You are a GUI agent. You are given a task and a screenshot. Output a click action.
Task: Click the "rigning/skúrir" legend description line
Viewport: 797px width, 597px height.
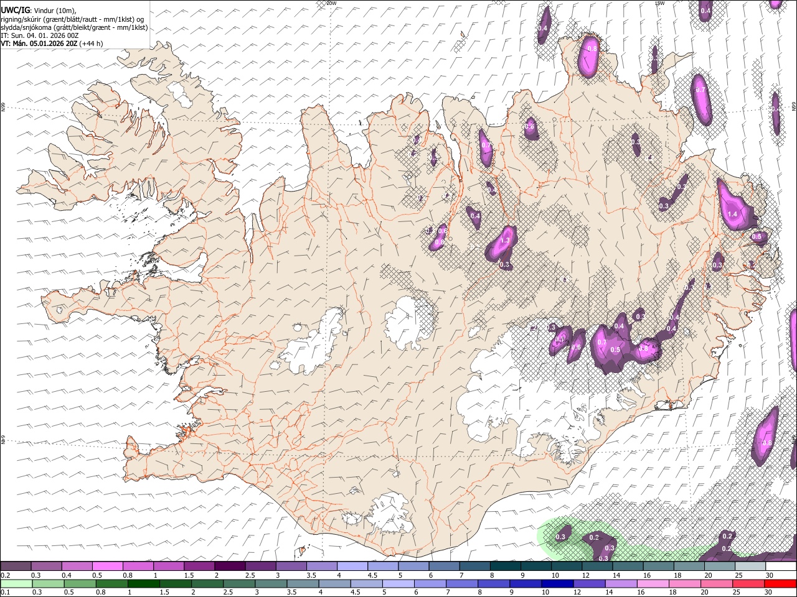tap(73, 19)
